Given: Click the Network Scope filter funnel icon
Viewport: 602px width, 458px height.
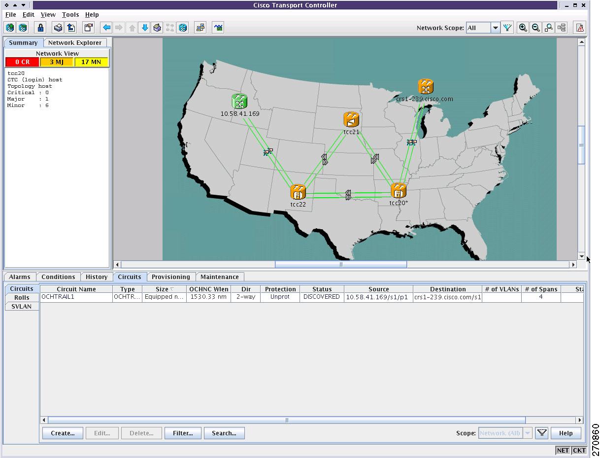Looking at the screenshot, I should click(x=507, y=28).
